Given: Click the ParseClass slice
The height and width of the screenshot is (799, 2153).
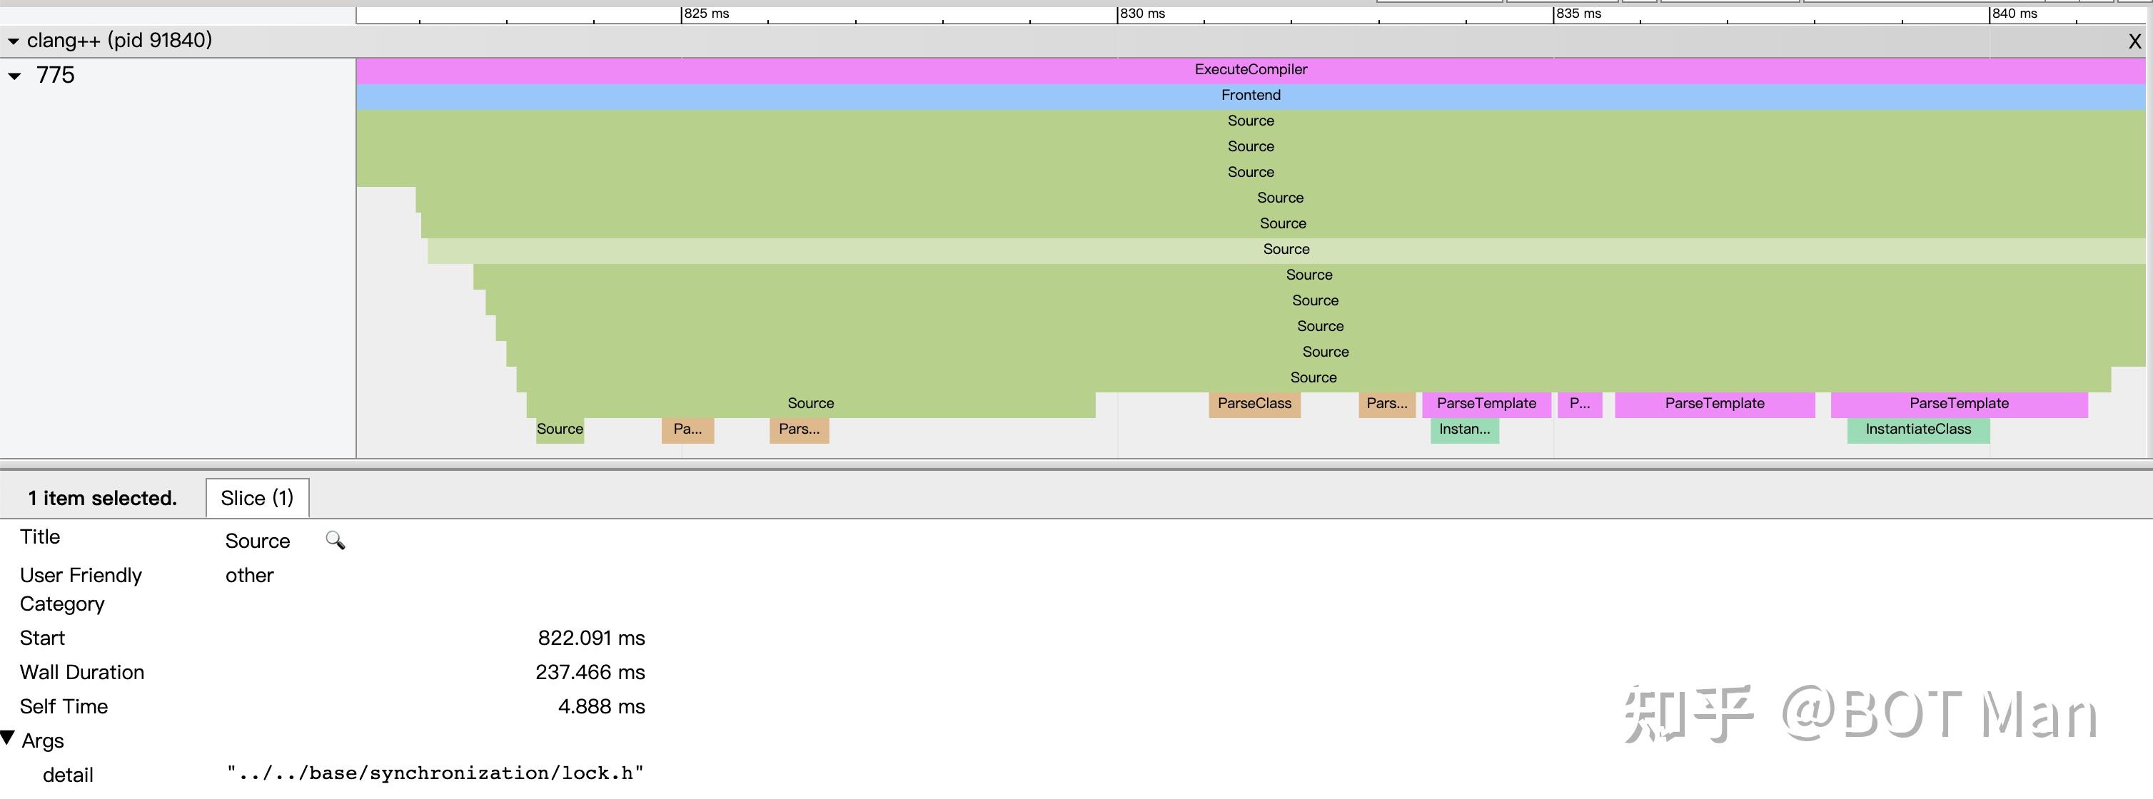Looking at the screenshot, I should pyautogui.click(x=1254, y=404).
